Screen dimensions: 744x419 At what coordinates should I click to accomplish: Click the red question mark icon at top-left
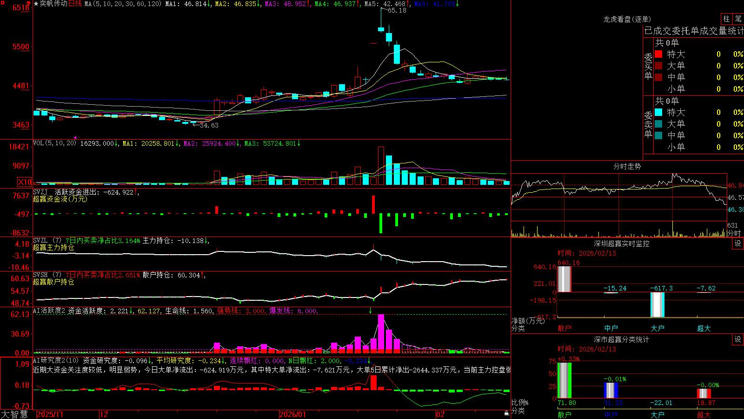[29, 4]
